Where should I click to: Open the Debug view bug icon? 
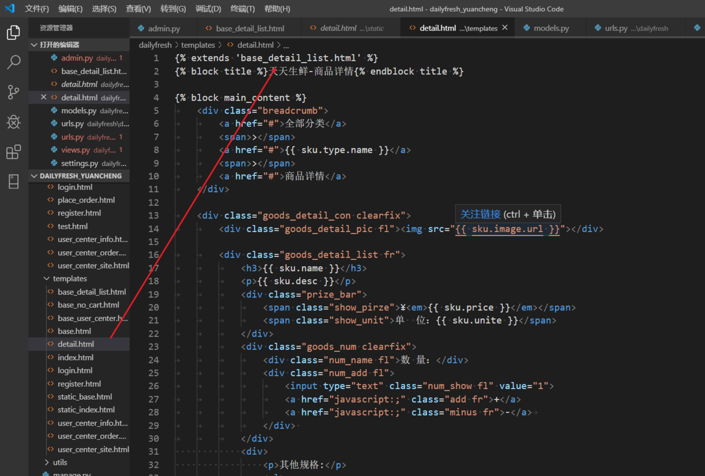[x=14, y=122]
